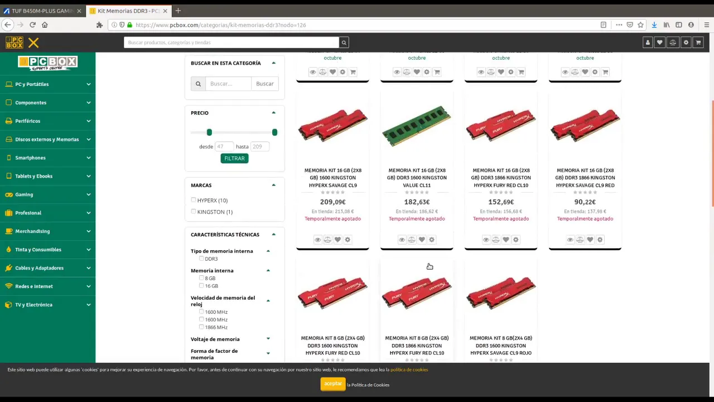Tick the 1866 MHz clock speed checkbox
Viewport: 714px width, 402px height.
pos(201,327)
